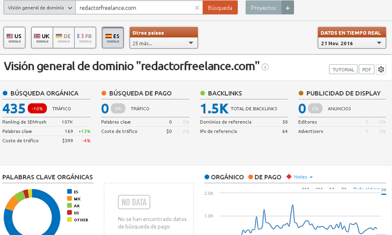Open date dropdown showing 21 Nov. 2016

tap(352, 43)
